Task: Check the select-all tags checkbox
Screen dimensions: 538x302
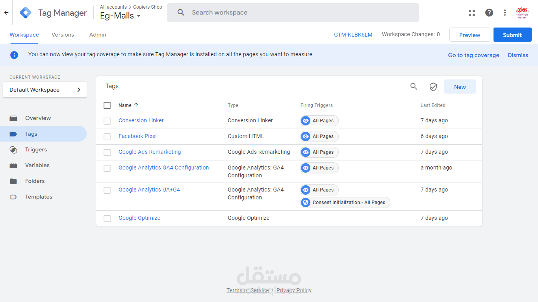Action: 107,105
